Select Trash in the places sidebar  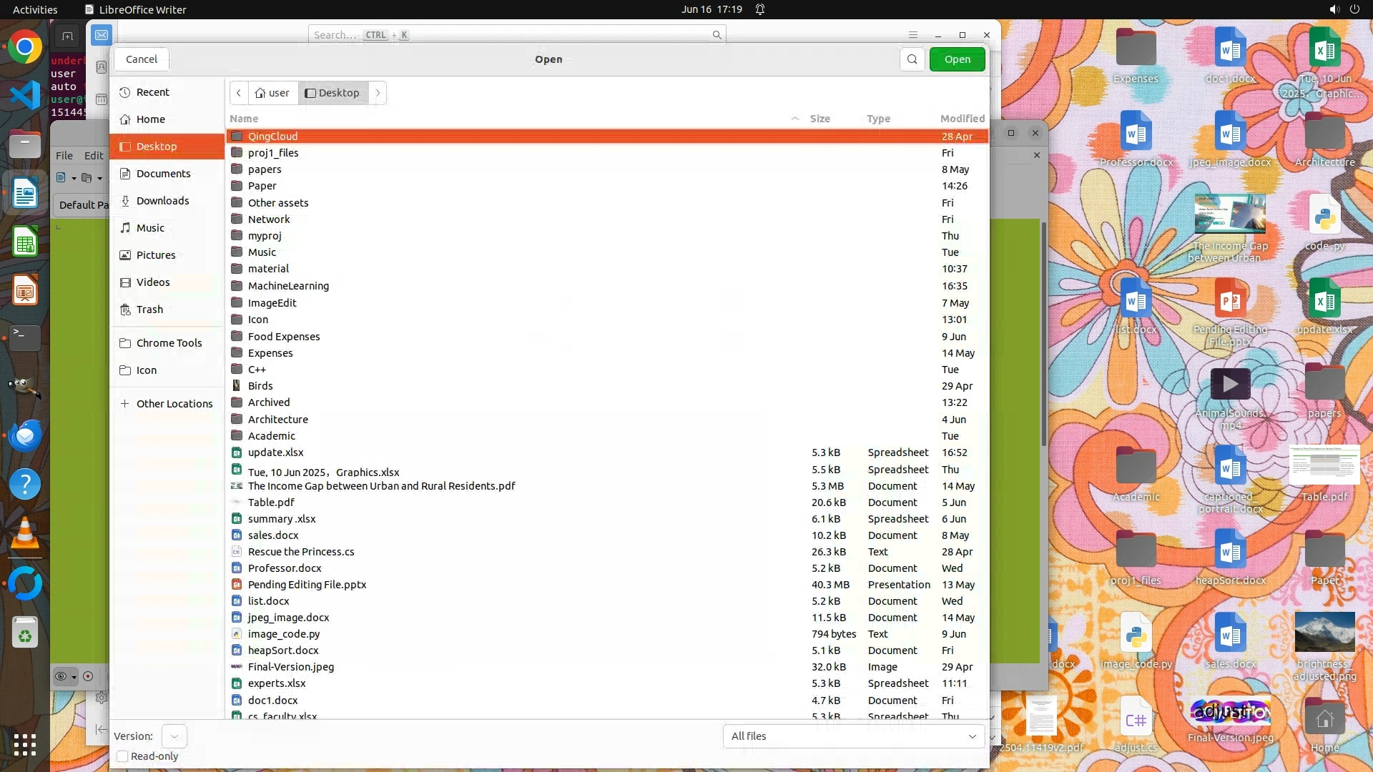click(149, 310)
